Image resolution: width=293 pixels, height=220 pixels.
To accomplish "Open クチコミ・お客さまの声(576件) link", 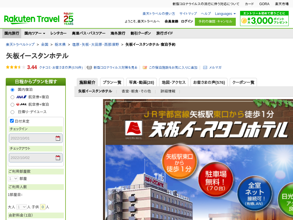I will (x=61, y=68).
